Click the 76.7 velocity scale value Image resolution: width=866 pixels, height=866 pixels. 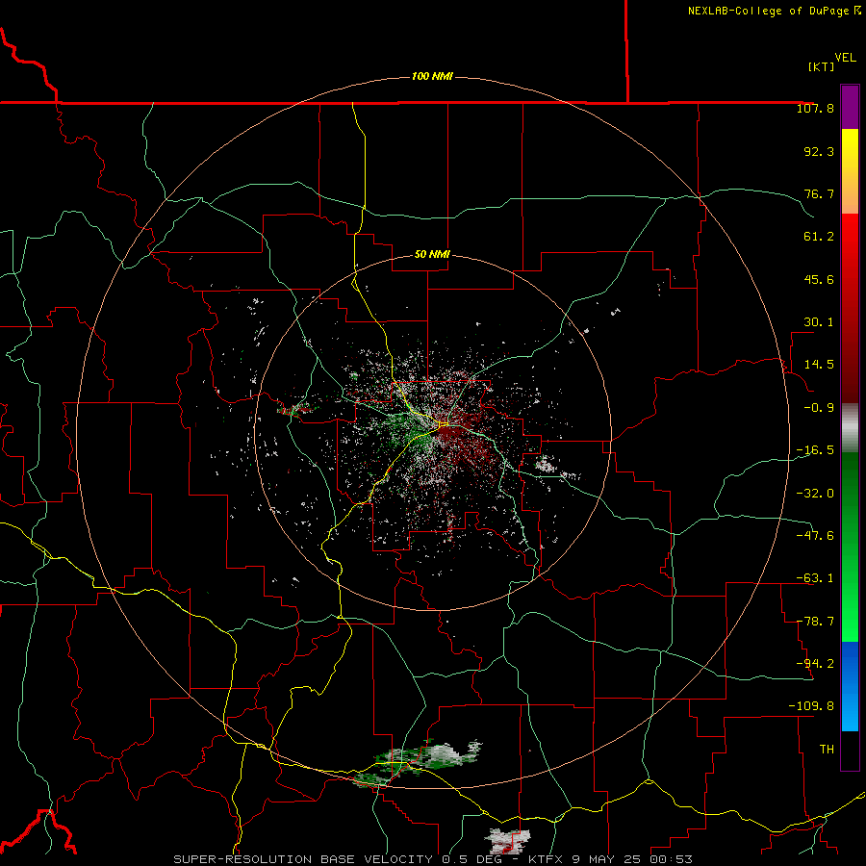coord(819,193)
